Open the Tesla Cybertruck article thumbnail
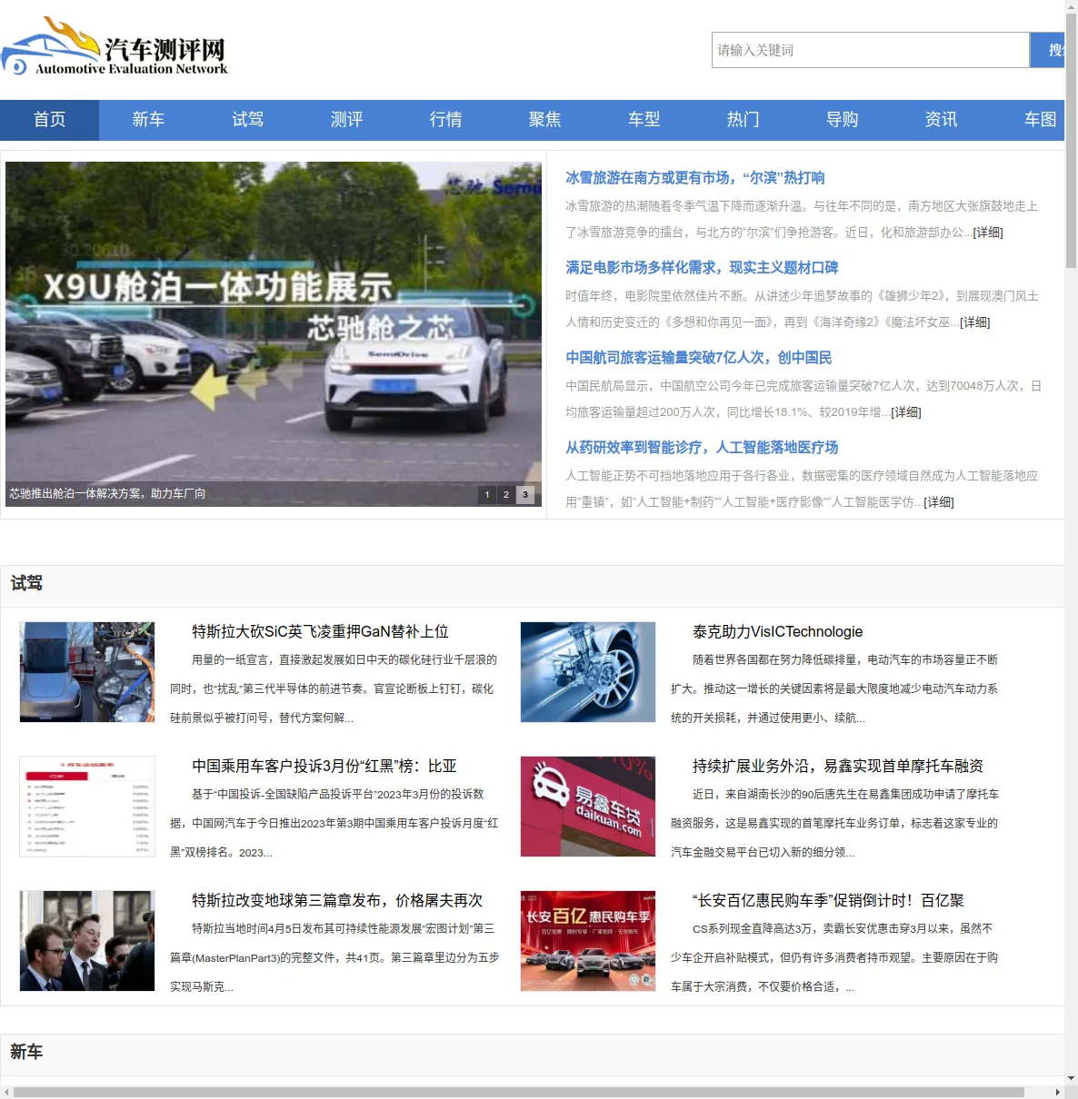Screen dimensions: 1078x1099 [87, 672]
